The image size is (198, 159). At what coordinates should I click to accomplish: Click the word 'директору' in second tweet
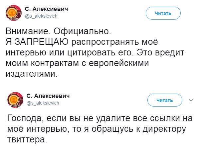pos(164,129)
